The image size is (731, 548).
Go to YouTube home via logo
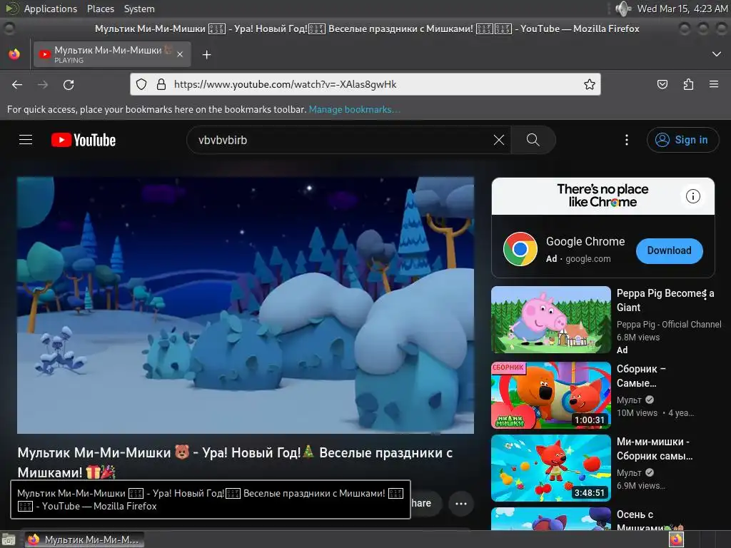(84, 140)
